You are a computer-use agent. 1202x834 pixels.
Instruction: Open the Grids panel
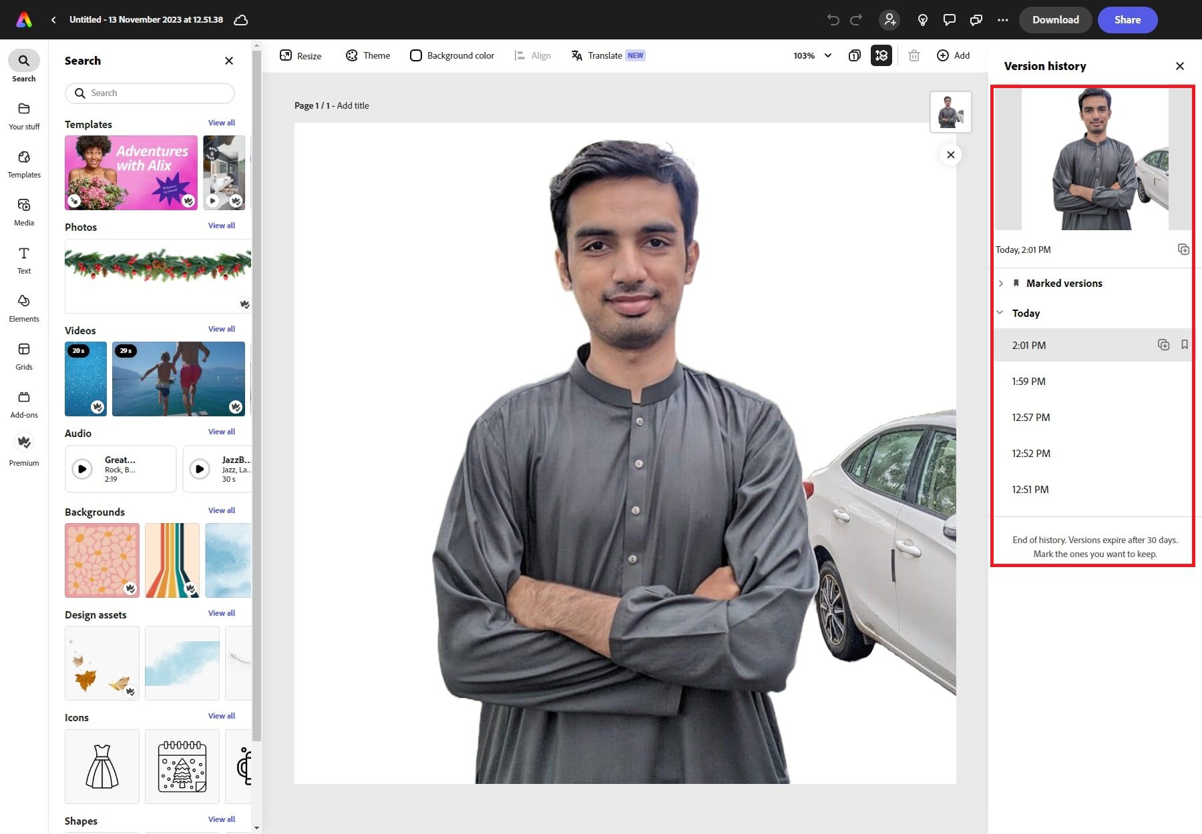24,356
